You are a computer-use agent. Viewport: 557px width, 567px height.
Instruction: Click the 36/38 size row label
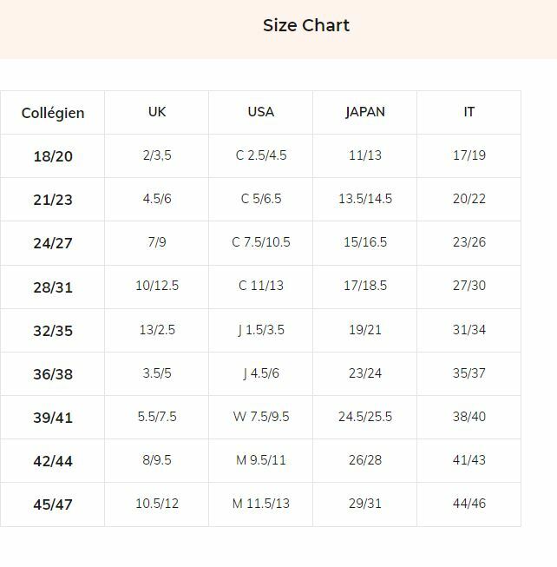53,373
